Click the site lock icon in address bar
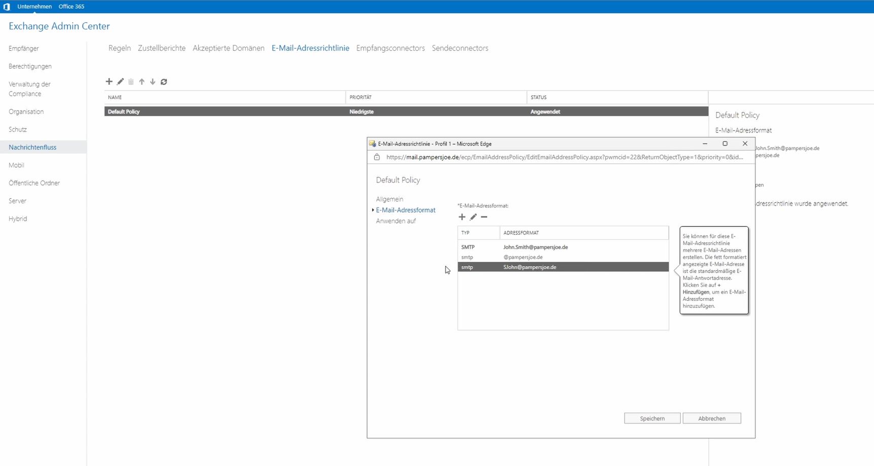 377,157
